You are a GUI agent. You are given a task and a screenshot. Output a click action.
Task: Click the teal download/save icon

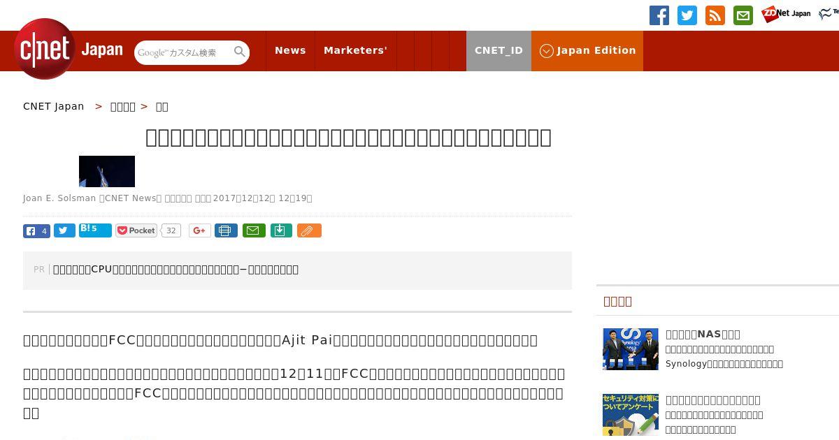[281, 230]
